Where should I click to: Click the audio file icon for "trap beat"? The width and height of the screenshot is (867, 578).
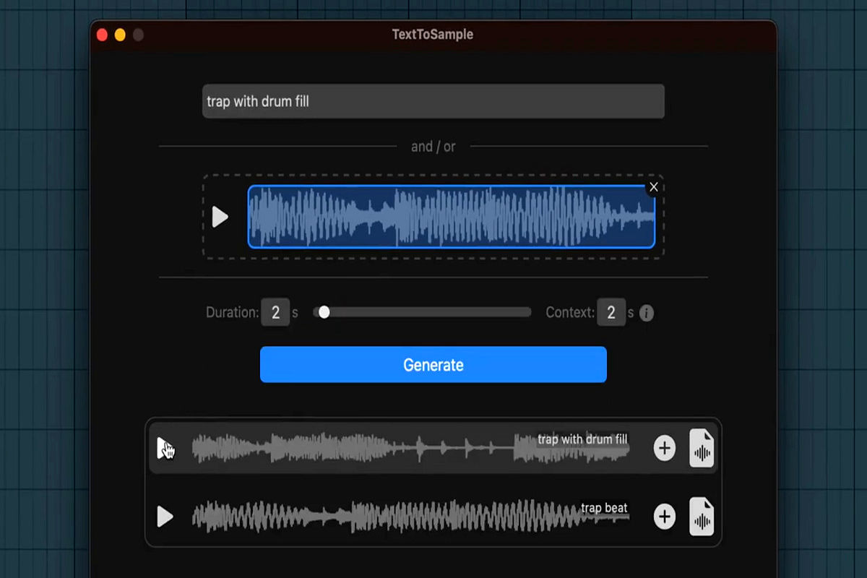701,517
